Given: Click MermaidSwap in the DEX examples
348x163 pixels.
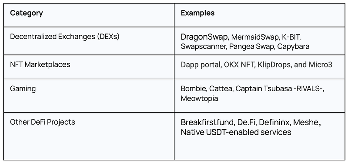Looking at the screenshot, I should pos(255,37).
